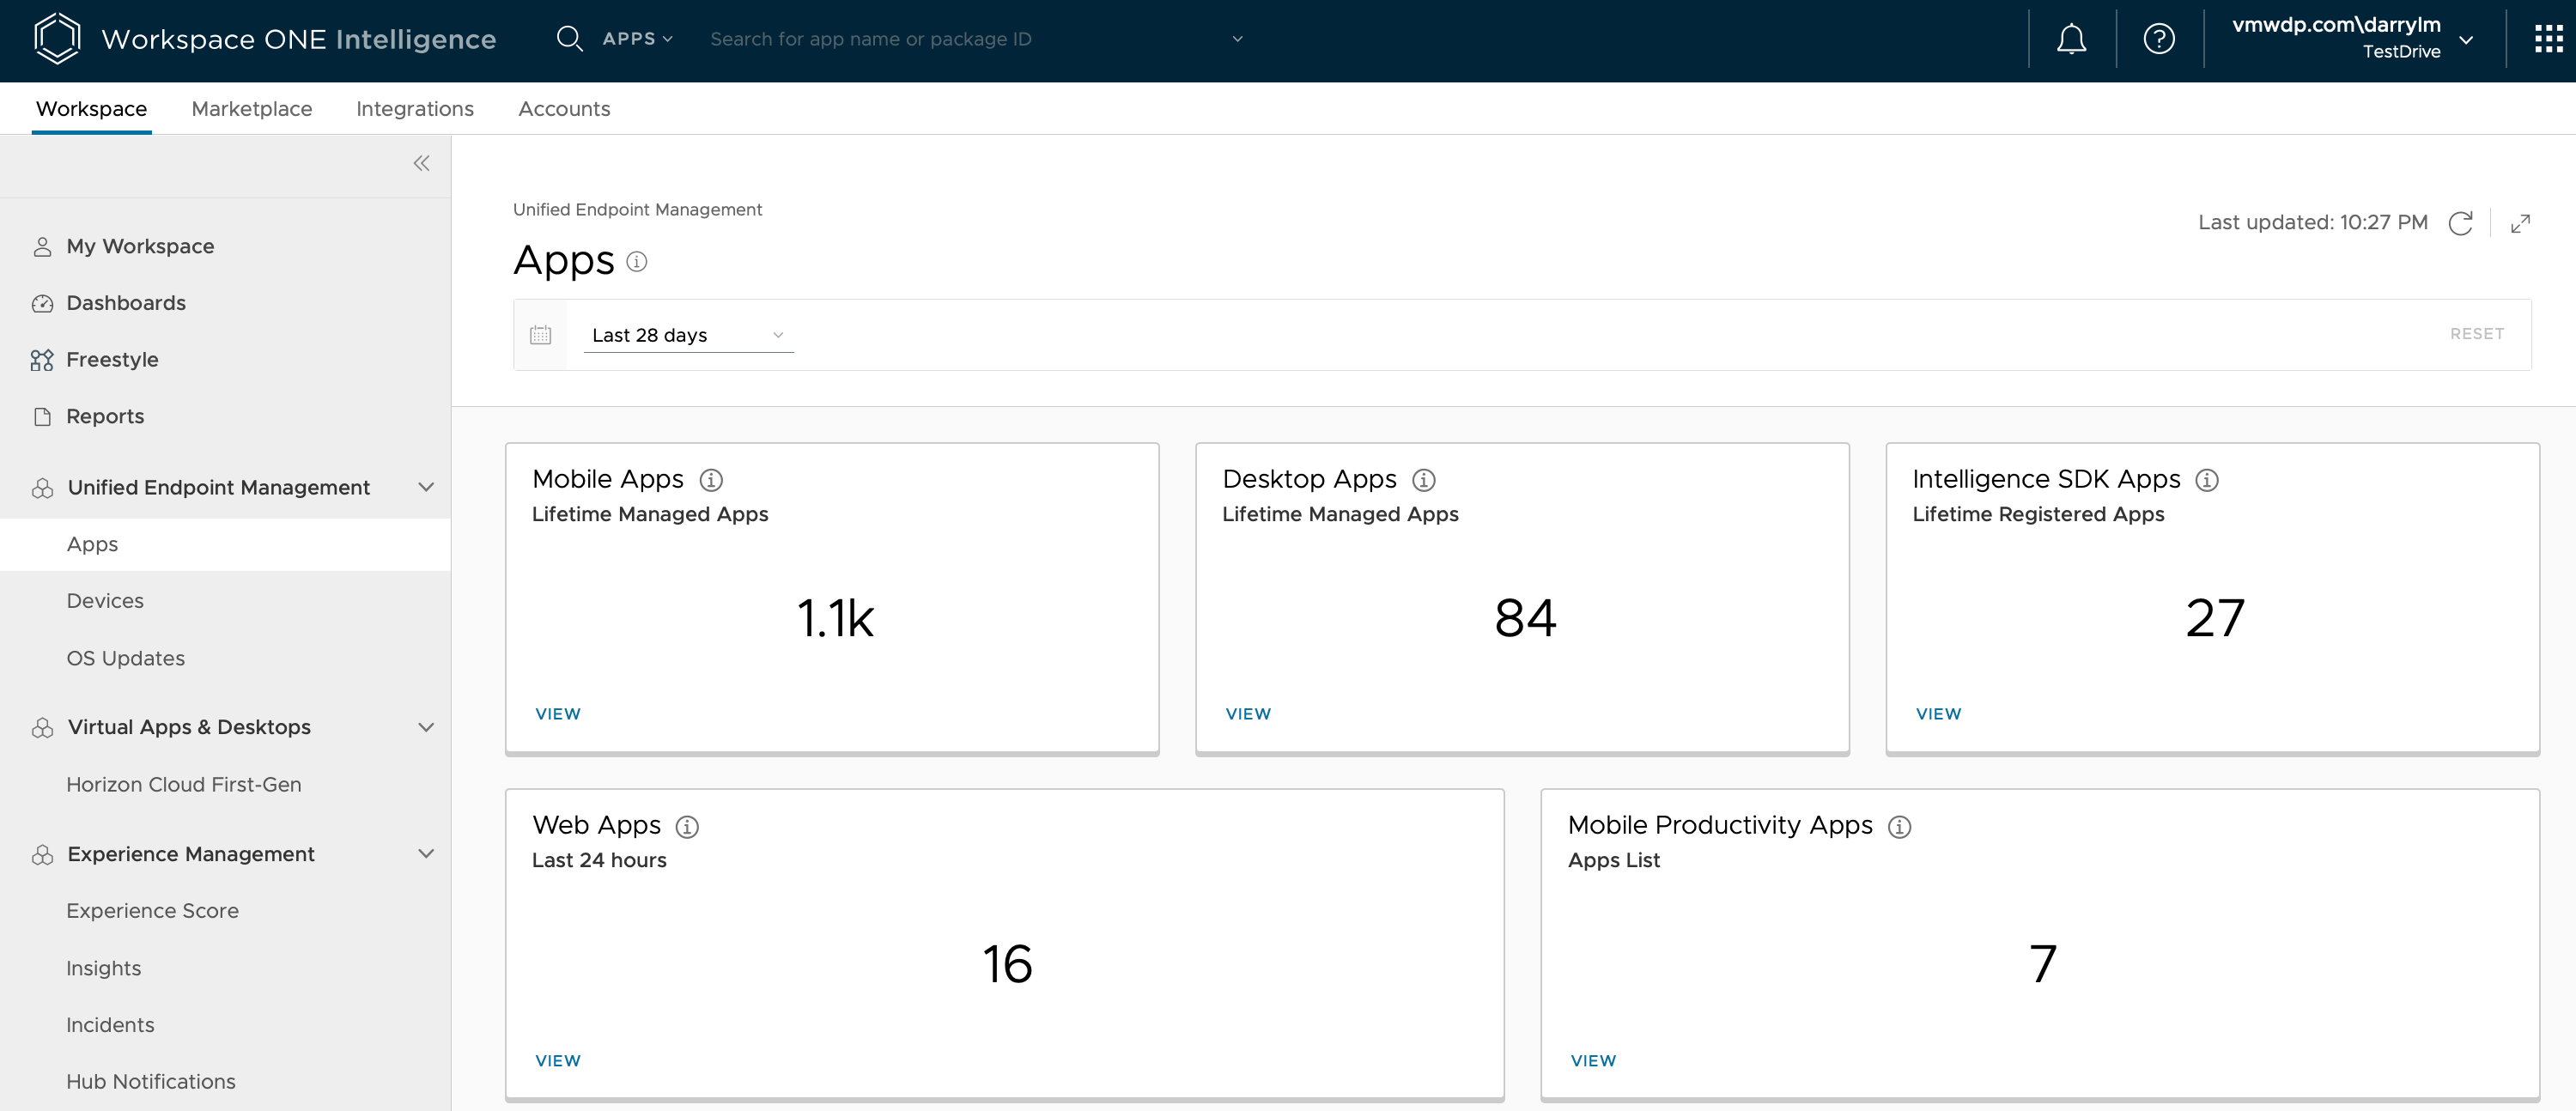Switch to the Marketplace tab
This screenshot has height=1111, width=2576.
coord(251,109)
